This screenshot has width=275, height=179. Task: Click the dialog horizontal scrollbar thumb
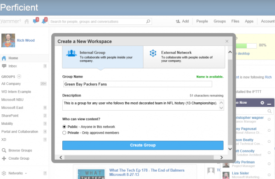tap(139, 157)
